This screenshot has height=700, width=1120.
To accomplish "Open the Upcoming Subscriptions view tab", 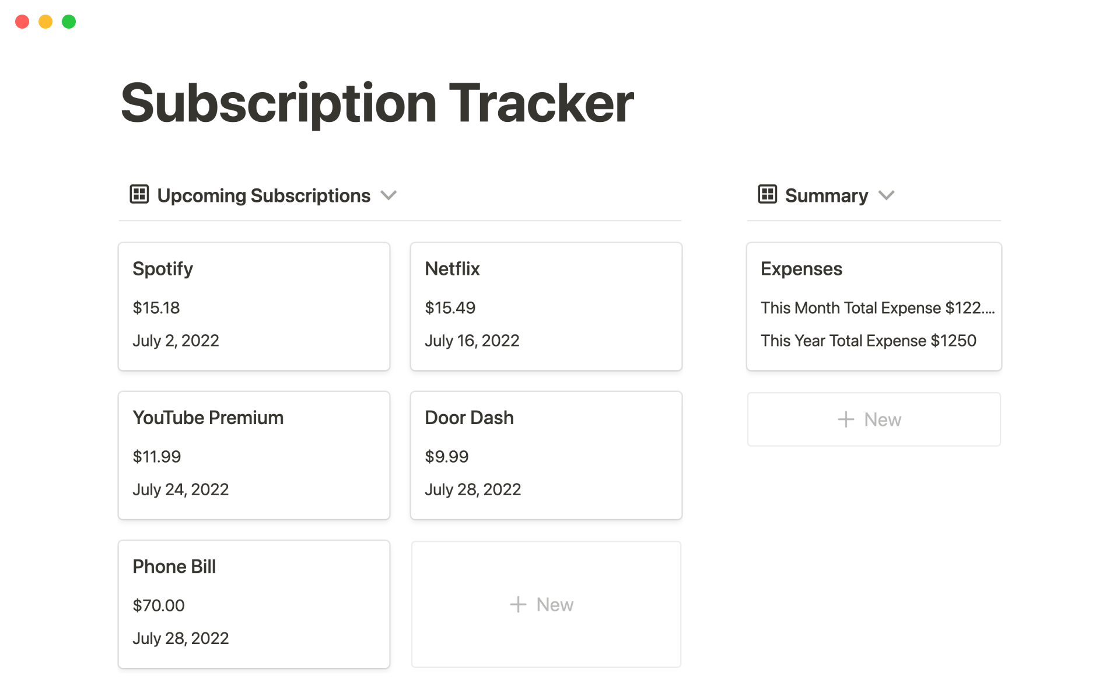I will 264,195.
